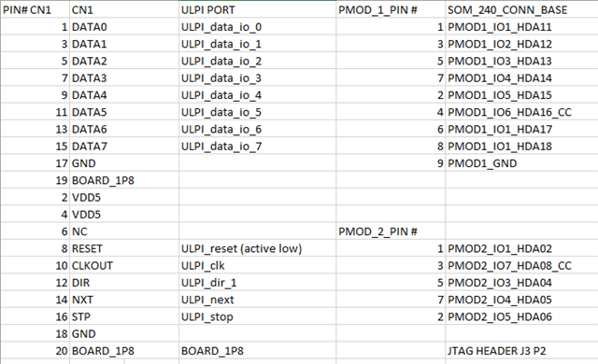The width and height of the screenshot is (598, 364).
Task: Select the PIN# CN1 header cell
Action: 36,9
